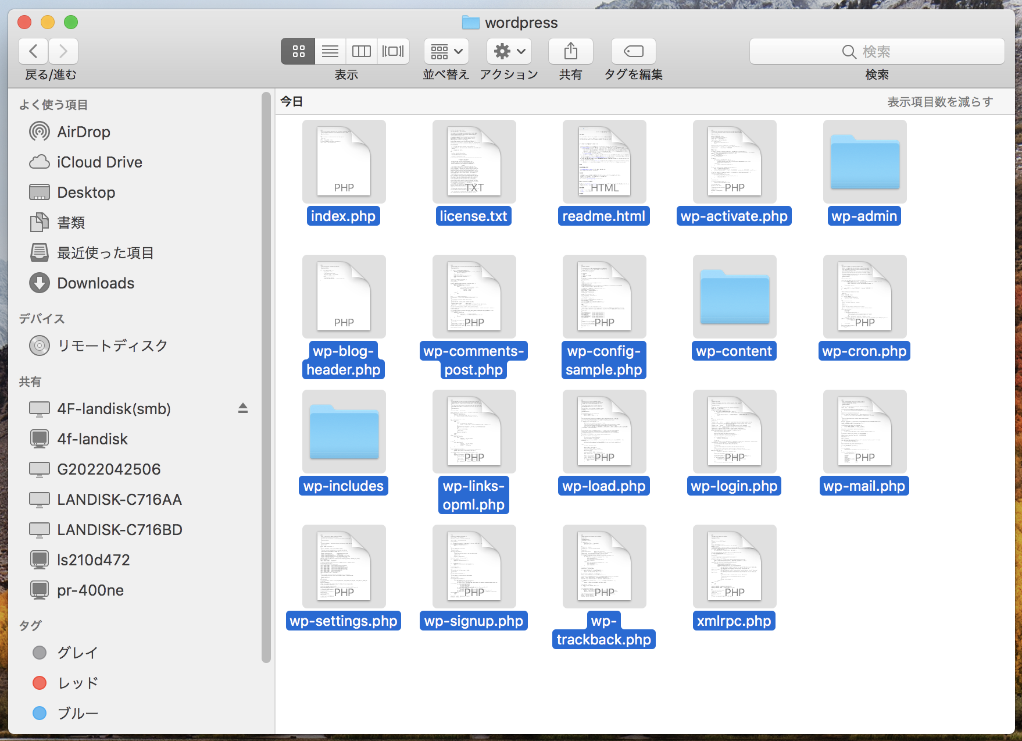Viewport: 1022px width, 741px height.
Task: Select the red tag in sidebar
Action: point(77,683)
